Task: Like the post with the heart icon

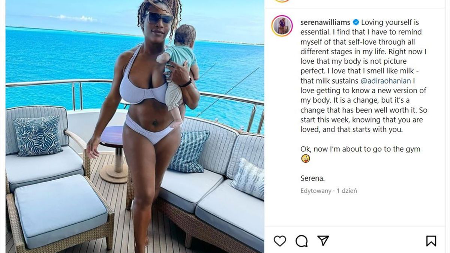Action: coord(280,241)
